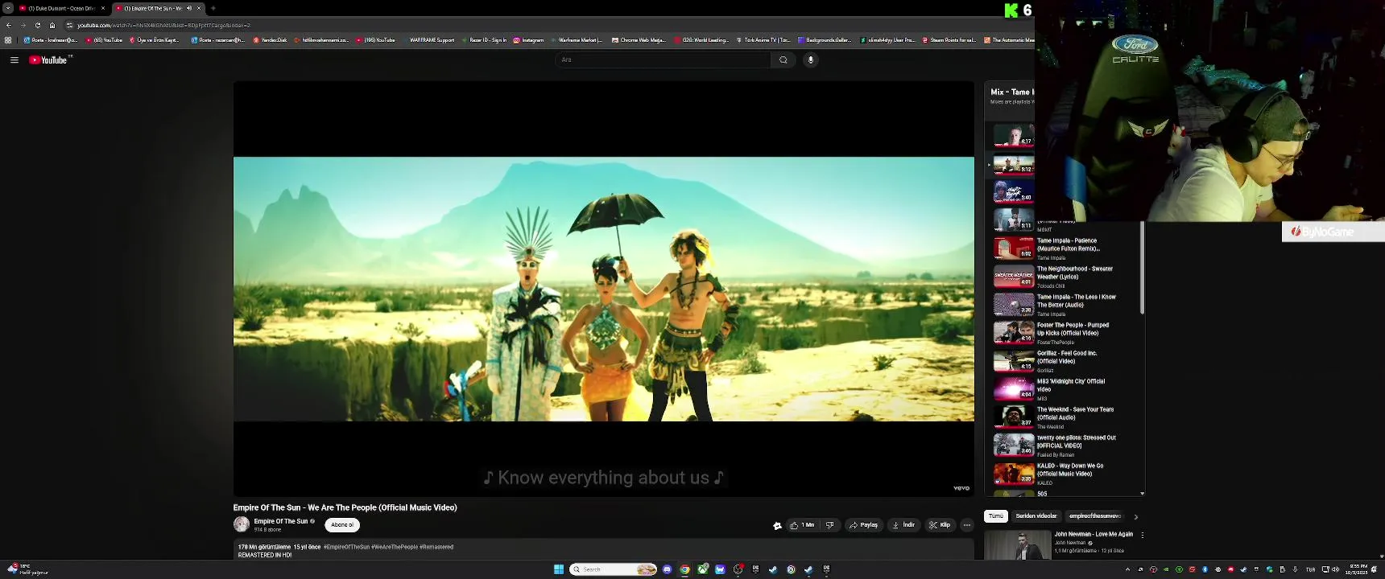Like the video with thumbs-up 1 Mn
This screenshot has height=579, width=1385.
[x=802, y=525]
